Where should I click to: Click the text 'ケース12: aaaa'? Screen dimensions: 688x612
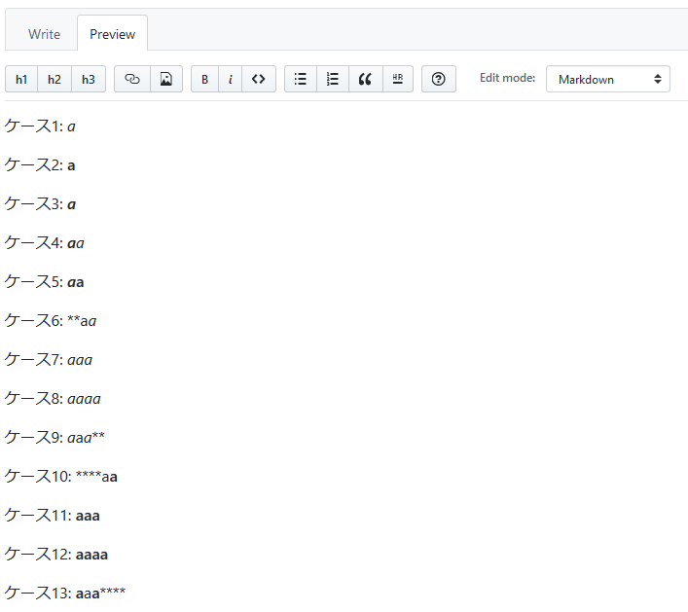(56, 554)
